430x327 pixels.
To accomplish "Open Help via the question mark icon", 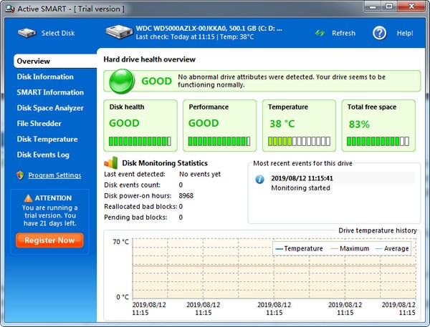I will (x=380, y=33).
